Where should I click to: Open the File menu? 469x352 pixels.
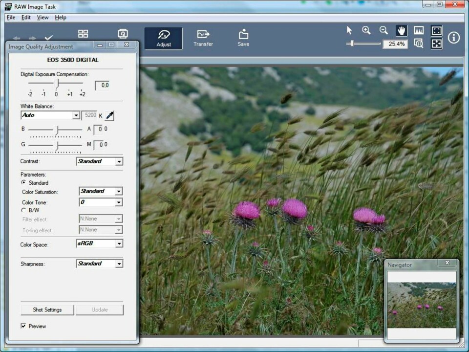[x=11, y=18]
